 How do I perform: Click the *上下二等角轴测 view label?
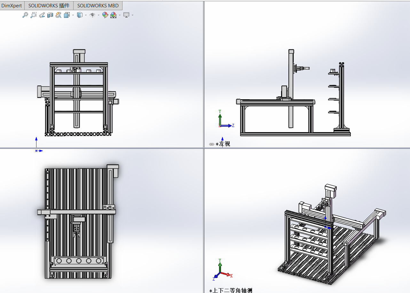[x=231, y=290]
